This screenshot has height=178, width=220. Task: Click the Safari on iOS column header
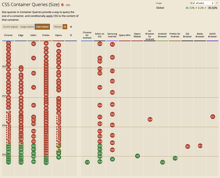[99, 35]
